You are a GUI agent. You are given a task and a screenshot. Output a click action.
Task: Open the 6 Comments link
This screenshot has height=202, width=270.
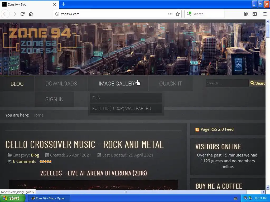tap(25, 161)
